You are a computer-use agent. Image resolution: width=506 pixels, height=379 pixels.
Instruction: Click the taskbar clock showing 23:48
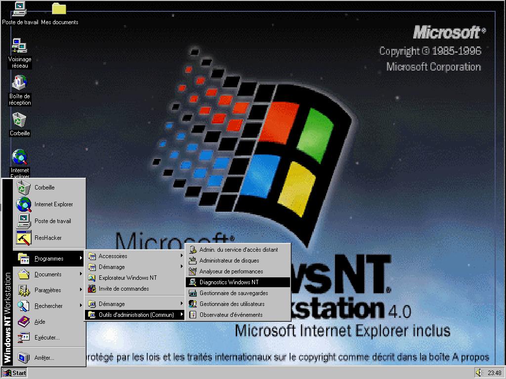click(x=494, y=373)
